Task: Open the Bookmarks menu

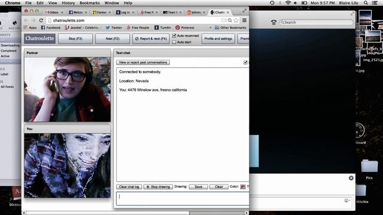Action: [x=90, y=3]
